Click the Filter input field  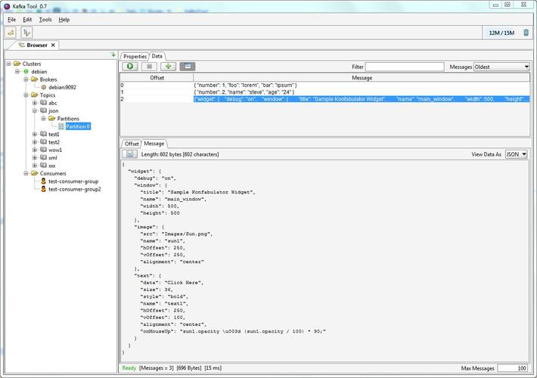click(405, 67)
